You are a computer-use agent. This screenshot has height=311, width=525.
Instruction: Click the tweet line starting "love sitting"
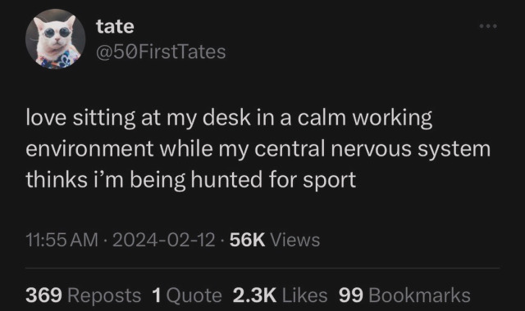(x=229, y=118)
